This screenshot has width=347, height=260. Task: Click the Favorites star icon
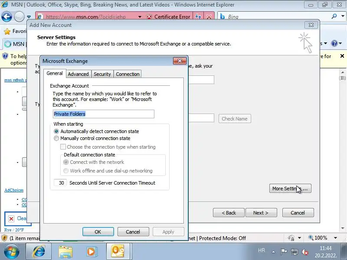(7, 32)
